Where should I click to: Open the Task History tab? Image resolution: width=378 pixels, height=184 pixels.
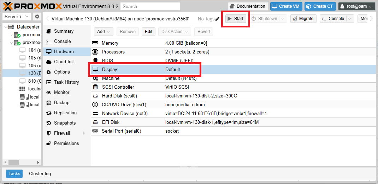click(x=67, y=82)
